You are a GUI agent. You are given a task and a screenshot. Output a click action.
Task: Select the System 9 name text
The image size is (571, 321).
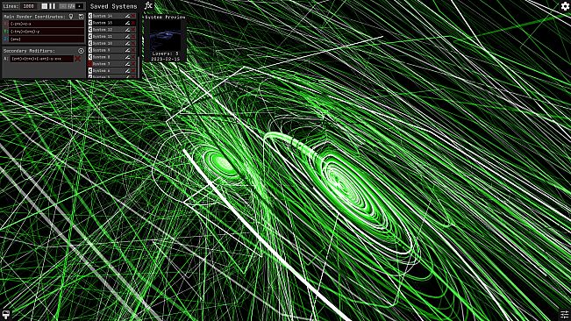101,50
